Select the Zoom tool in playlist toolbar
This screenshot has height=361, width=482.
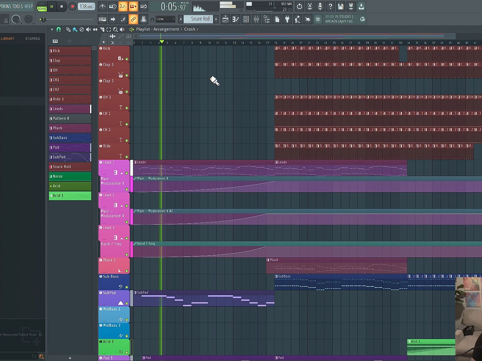115,29
